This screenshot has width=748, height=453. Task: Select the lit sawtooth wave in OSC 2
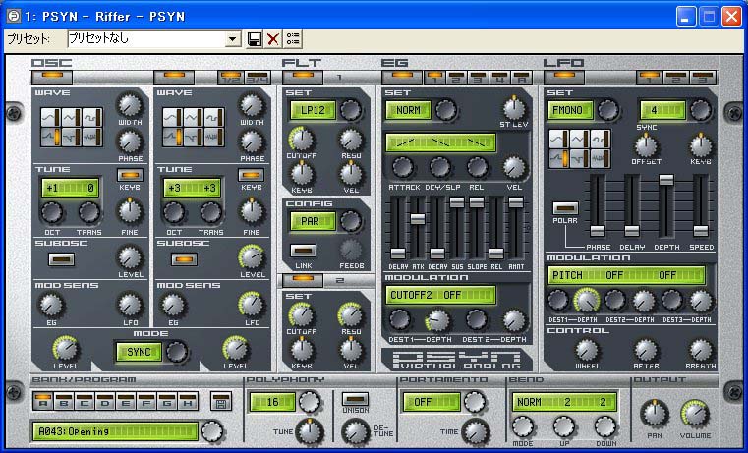point(172,138)
